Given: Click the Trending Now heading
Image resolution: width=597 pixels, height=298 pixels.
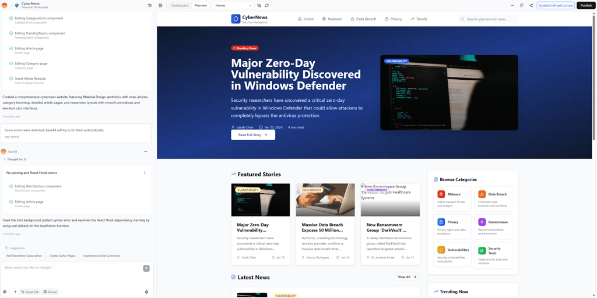Looking at the screenshot, I should pyautogui.click(x=454, y=292).
